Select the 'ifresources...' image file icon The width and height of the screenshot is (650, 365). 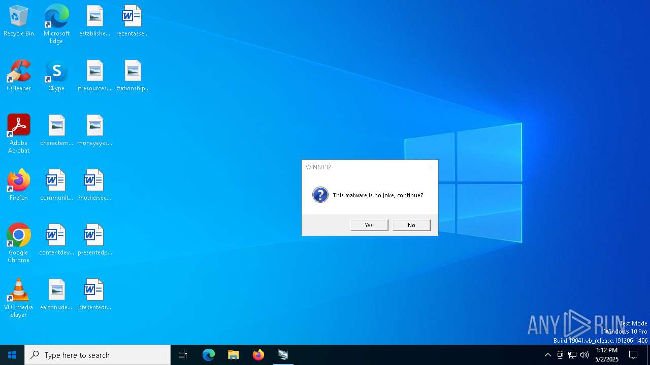[94, 76]
